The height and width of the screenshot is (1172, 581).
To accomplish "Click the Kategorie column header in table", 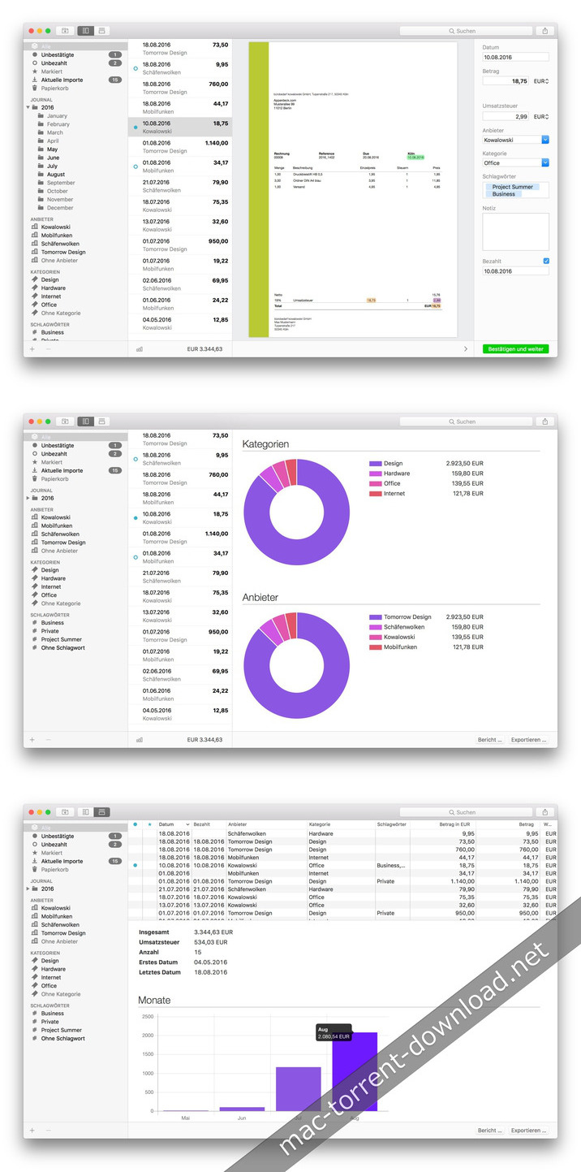I will (x=341, y=824).
